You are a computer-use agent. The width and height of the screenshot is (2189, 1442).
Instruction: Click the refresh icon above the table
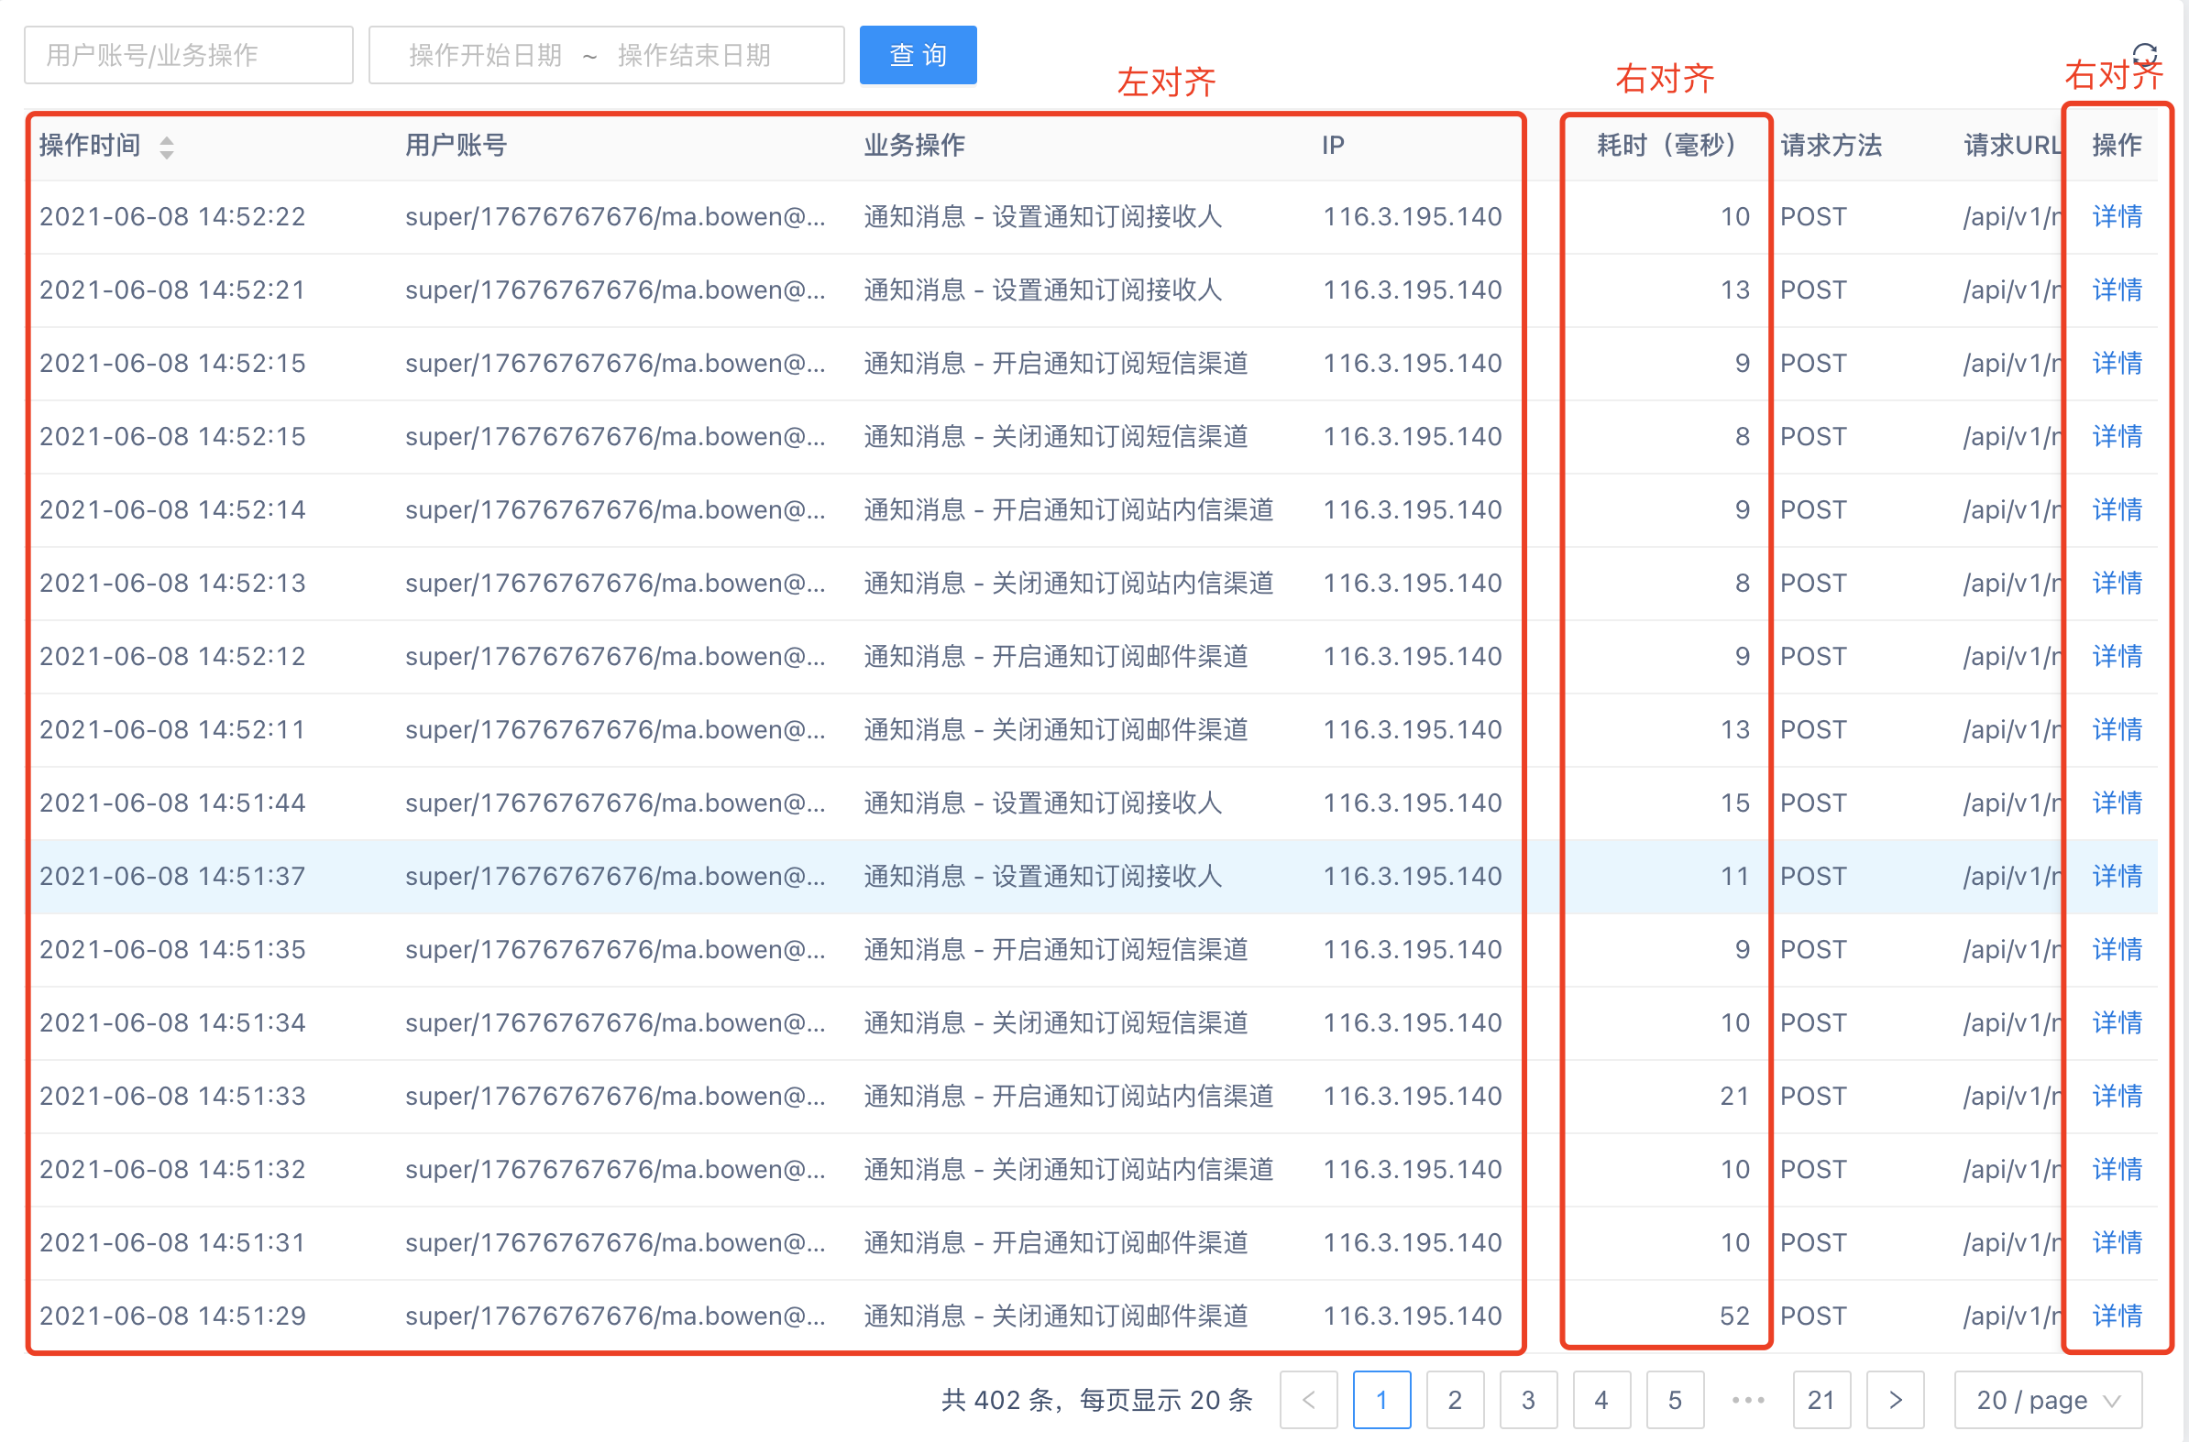2145,55
